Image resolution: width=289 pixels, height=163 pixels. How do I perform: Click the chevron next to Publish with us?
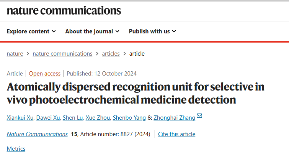click(174, 31)
